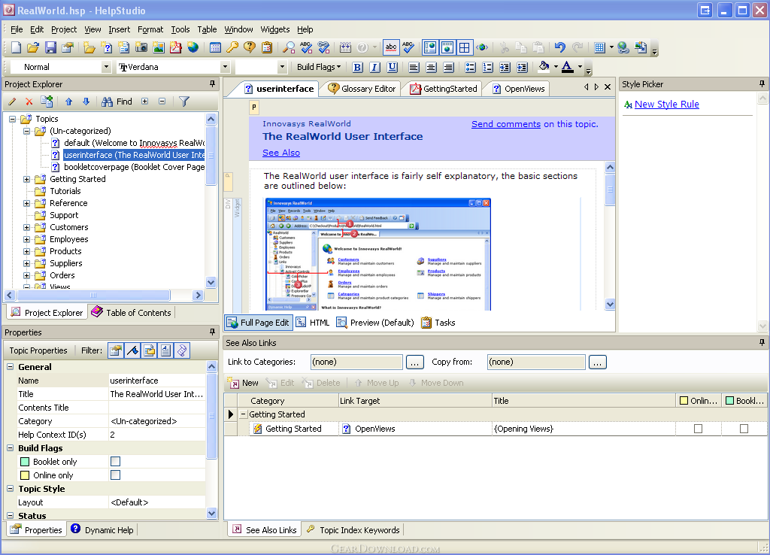770x555 pixels.
Task: Toggle Bold formatting
Action: pos(357,67)
